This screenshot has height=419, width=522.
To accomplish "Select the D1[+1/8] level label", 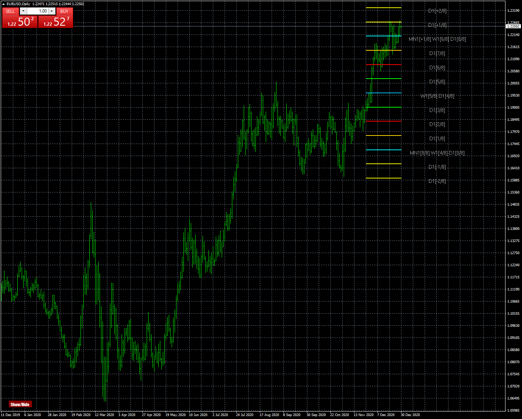I will pos(437,25).
